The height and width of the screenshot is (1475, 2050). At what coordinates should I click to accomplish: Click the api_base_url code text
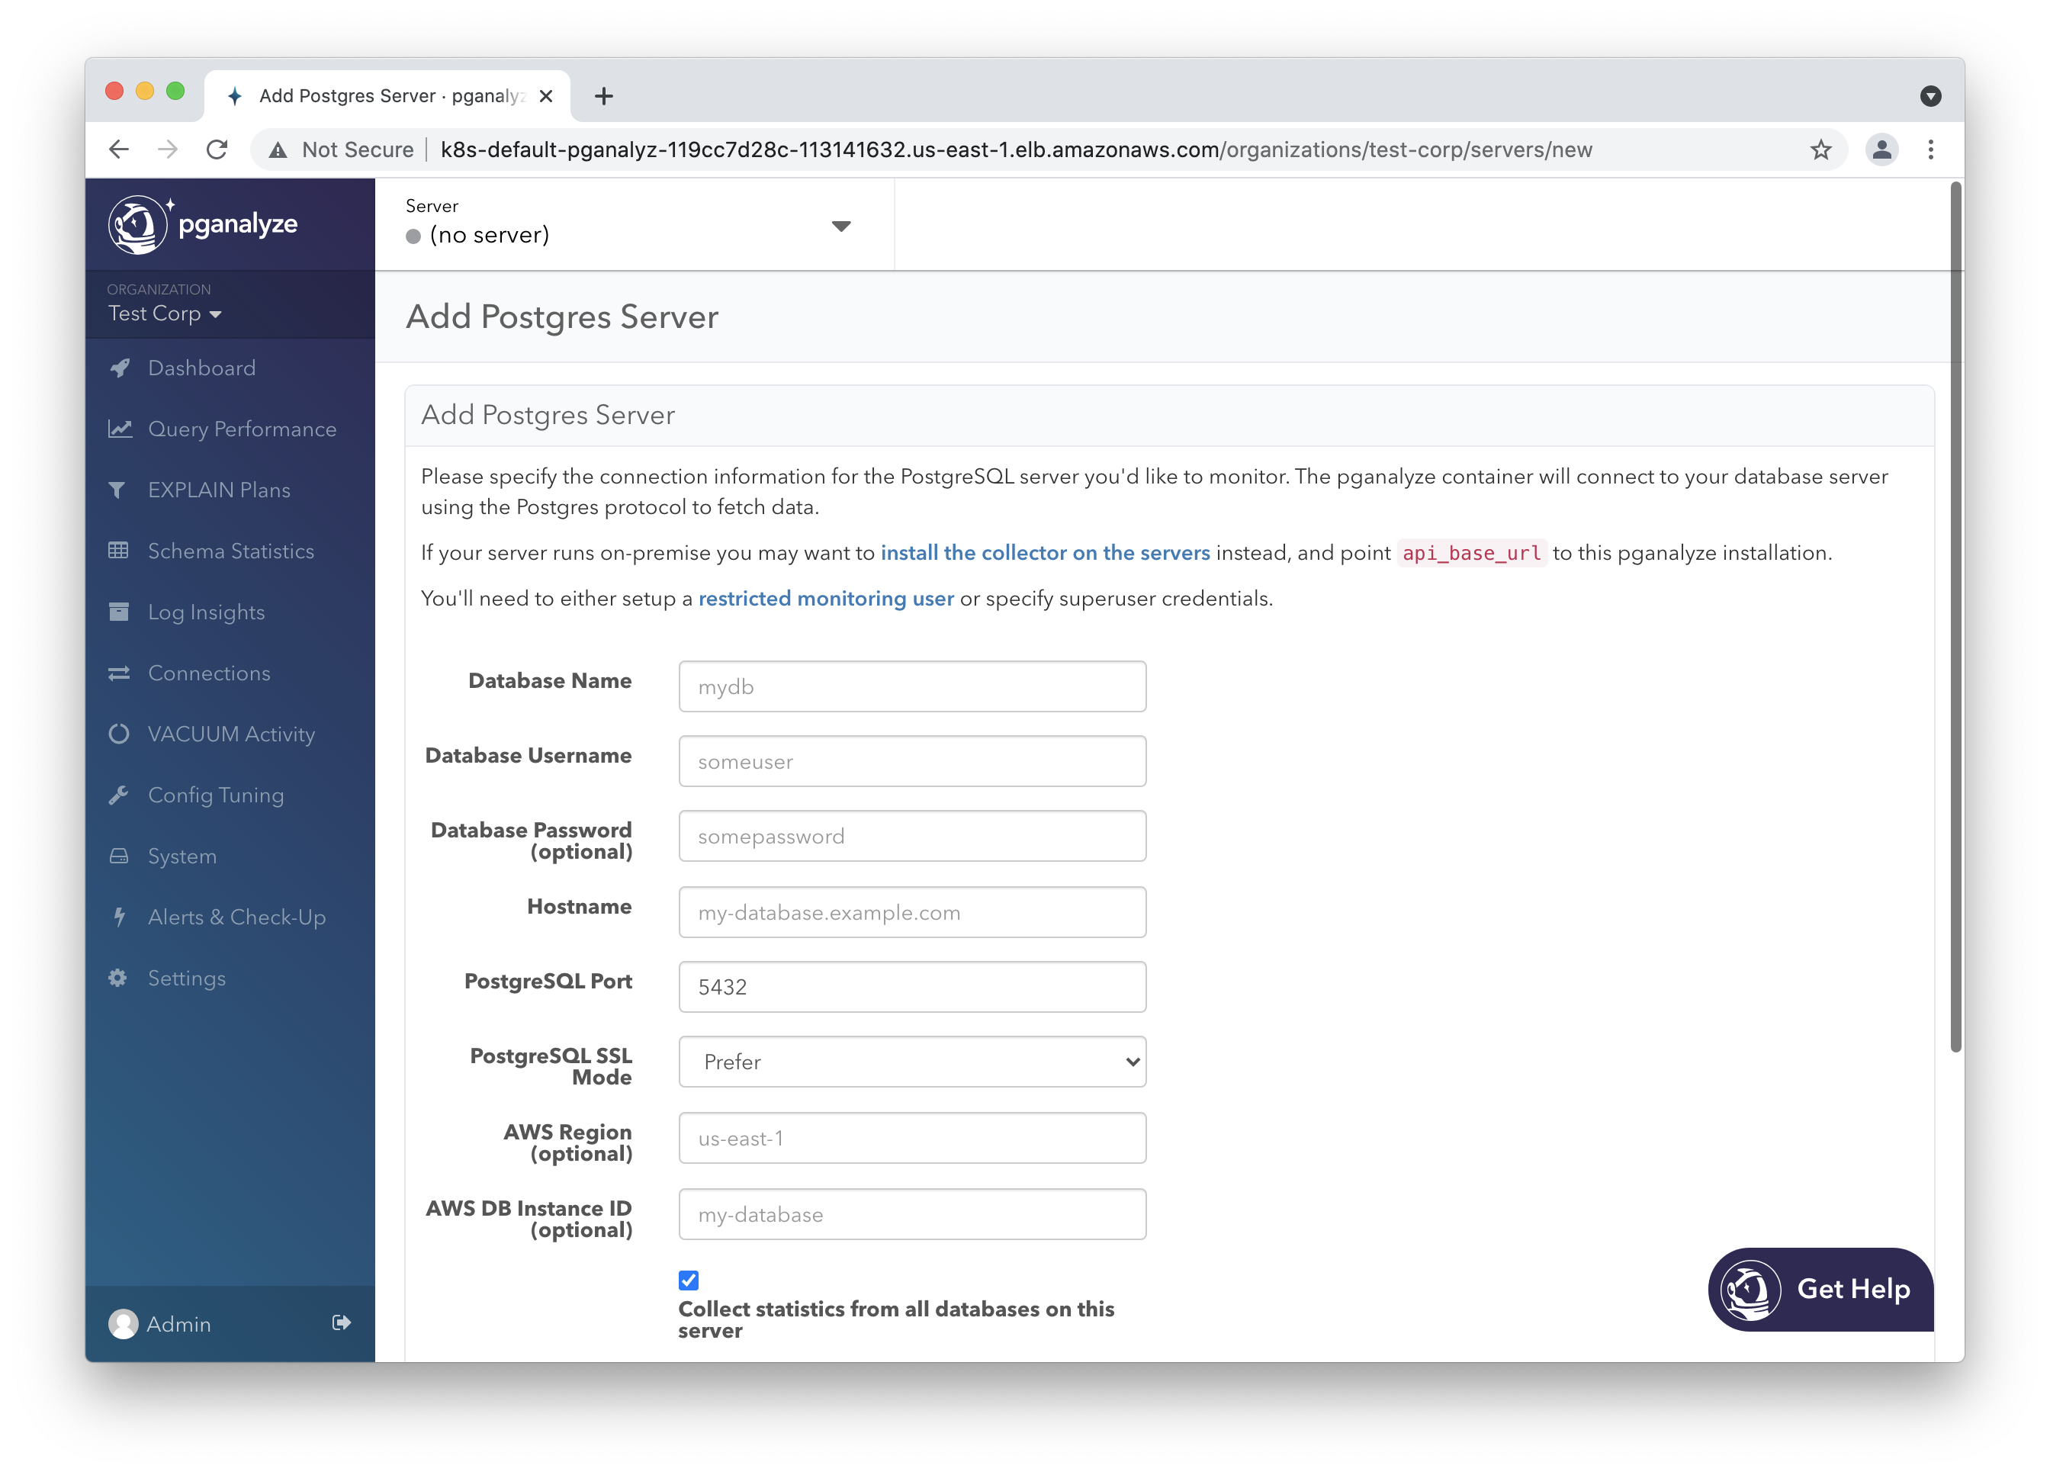tap(1471, 553)
